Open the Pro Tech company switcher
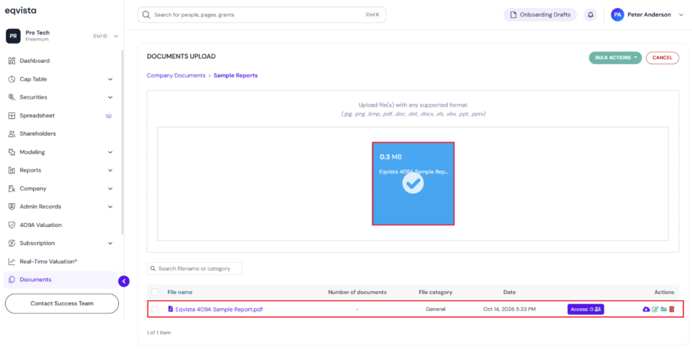This screenshot has height=350, width=692. [116, 36]
